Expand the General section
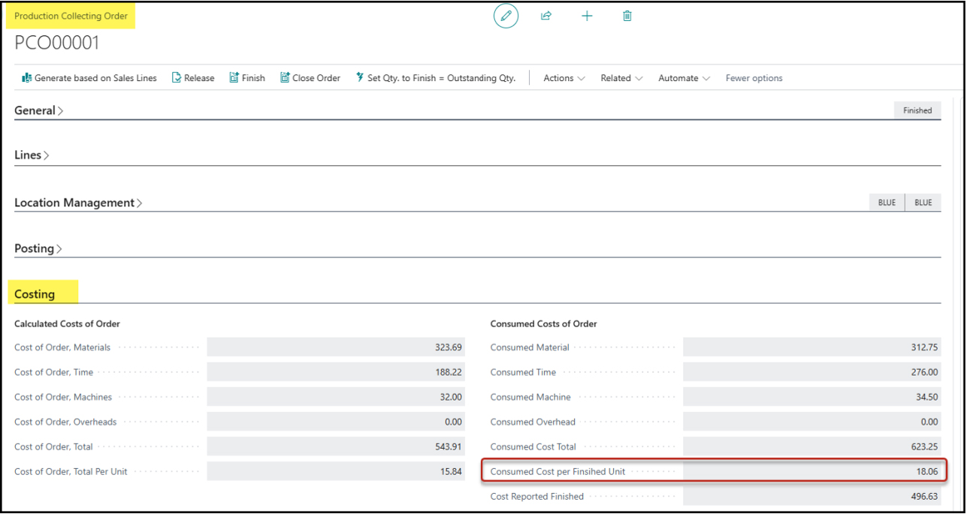Screen dimensions: 967x514 pos(38,110)
